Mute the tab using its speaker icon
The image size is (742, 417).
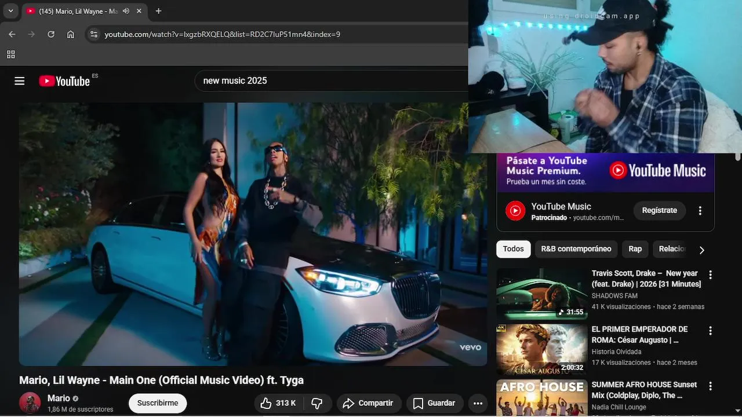pyautogui.click(x=126, y=11)
